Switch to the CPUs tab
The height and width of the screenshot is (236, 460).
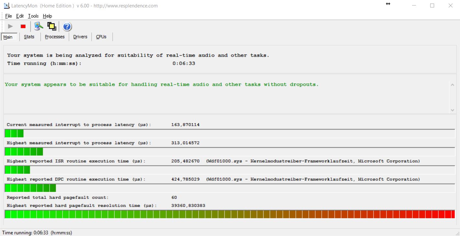(101, 37)
